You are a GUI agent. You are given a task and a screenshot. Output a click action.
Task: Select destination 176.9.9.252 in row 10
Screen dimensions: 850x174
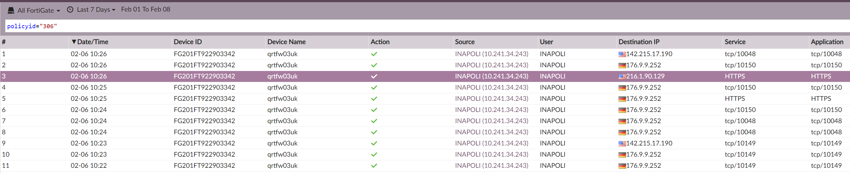[x=643, y=154]
